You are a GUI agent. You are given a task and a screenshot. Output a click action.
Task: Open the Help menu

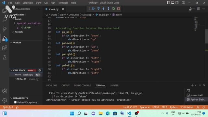pyautogui.click(x=73, y=3)
